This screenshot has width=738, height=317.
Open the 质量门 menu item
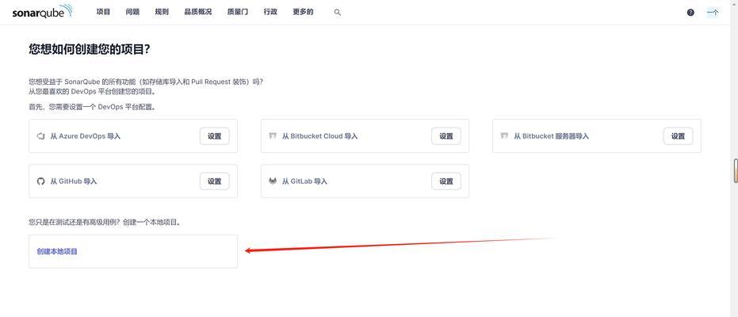pos(238,12)
